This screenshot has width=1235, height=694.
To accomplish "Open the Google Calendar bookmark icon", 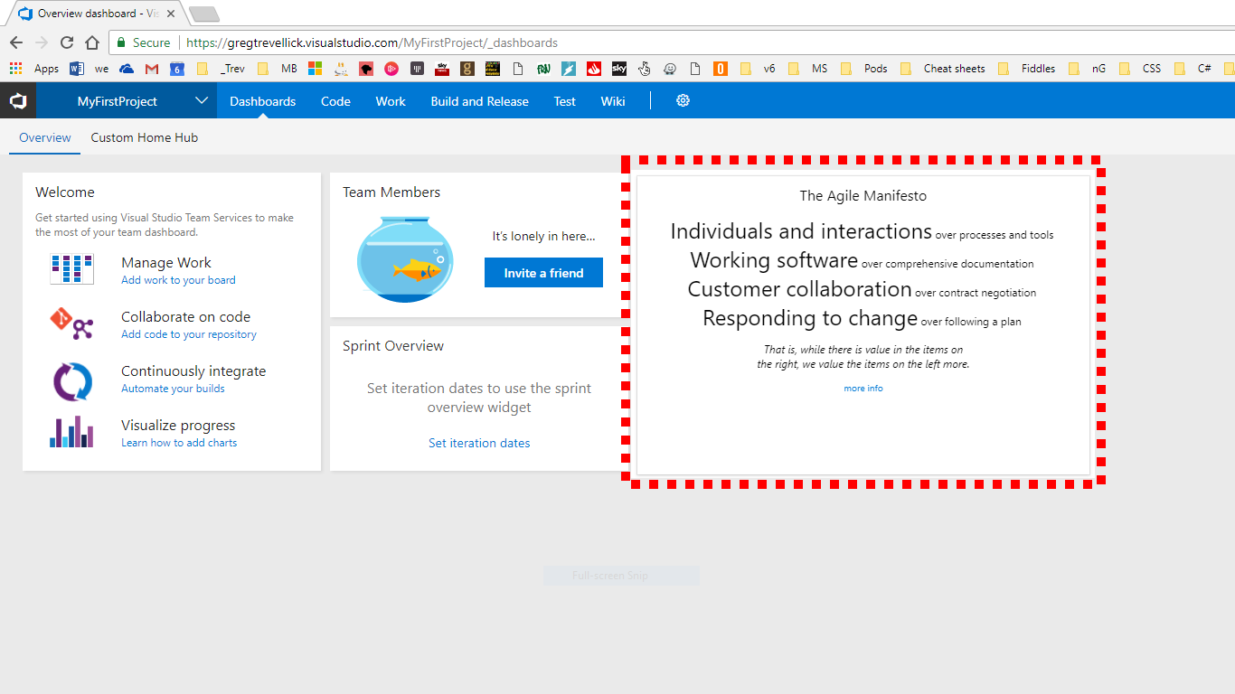I will tap(177, 68).
